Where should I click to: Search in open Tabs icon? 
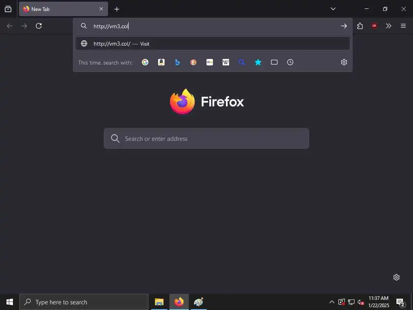pyautogui.click(x=274, y=62)
